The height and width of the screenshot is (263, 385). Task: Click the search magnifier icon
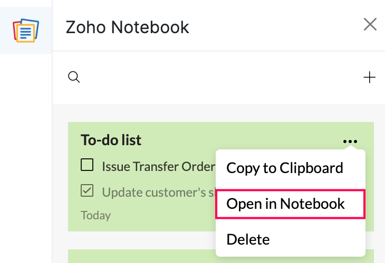[x=74, y=77]
